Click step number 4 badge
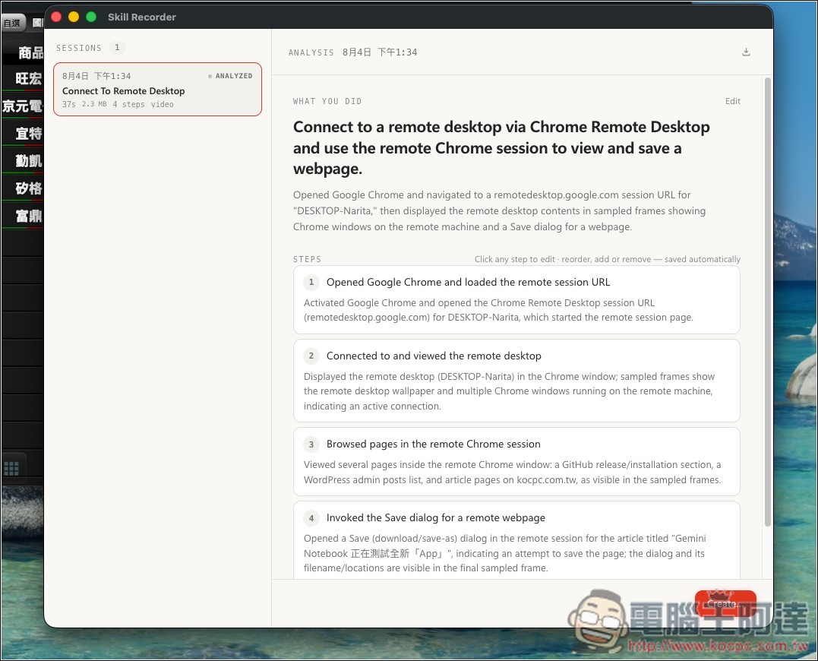818x661 pixels. click(311, 518)
